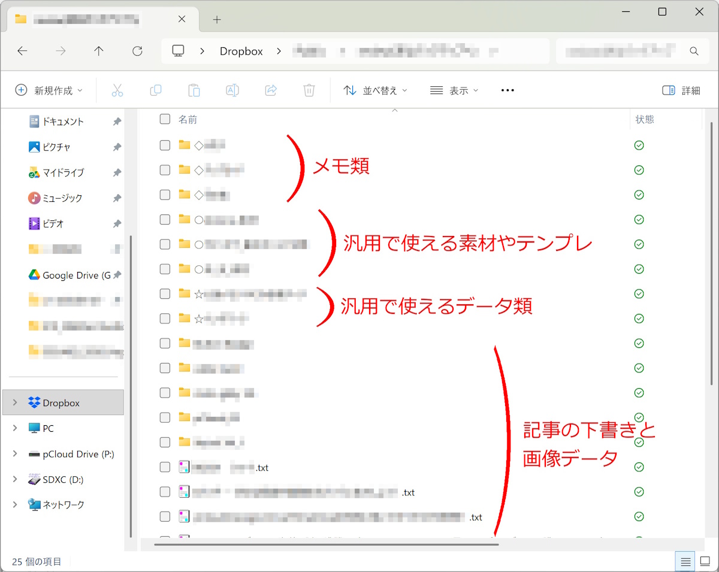Check the checkbox of the first folder row

tap(165, 145)
